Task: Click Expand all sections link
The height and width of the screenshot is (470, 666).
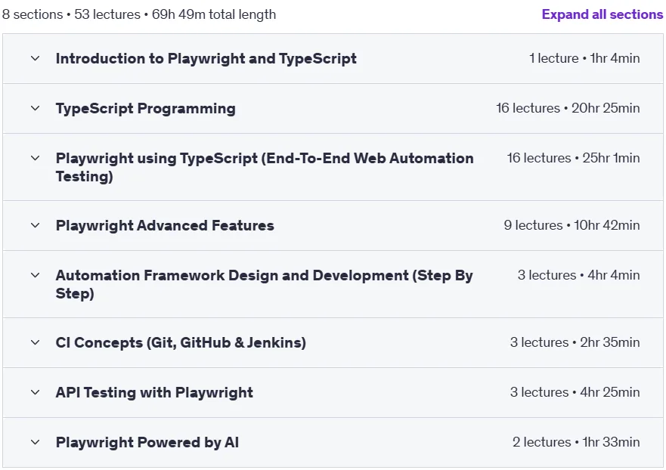Action: 602,14
